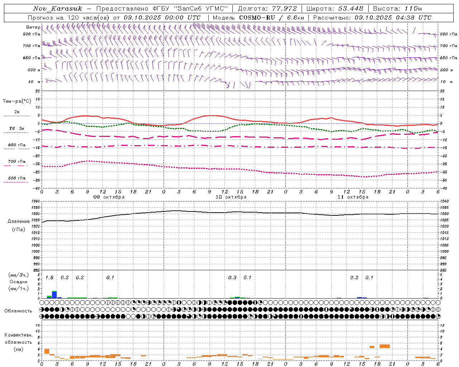Click the 'Конвективн.' panel label
Viewport: 459px width, 367px height.
[x=19, y=335]
